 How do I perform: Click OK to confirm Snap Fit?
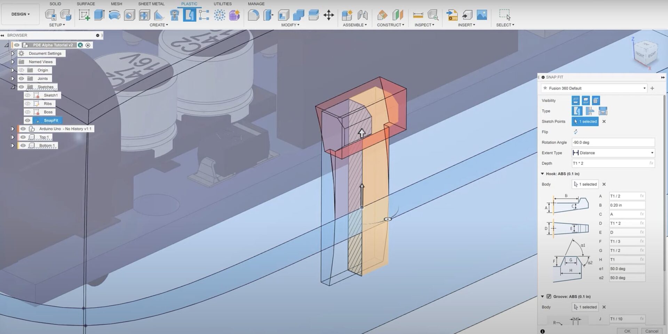[x=627, y=331]
